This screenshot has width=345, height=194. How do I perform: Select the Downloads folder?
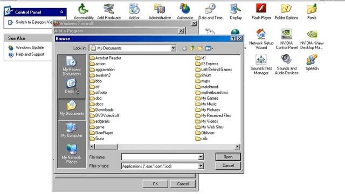(x=102, y=110)
